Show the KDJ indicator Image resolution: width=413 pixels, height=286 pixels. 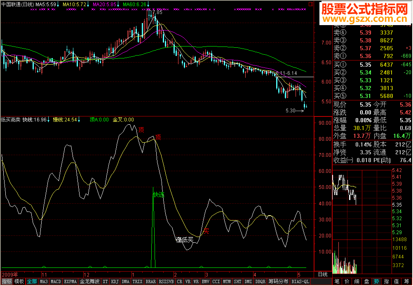click(x=115, y=281)
